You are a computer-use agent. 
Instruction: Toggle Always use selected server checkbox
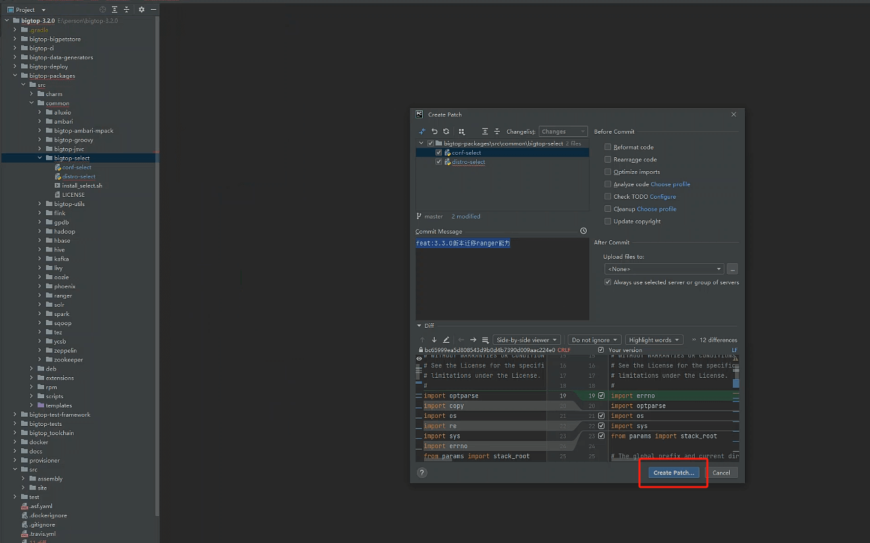[x=608, y=282]
